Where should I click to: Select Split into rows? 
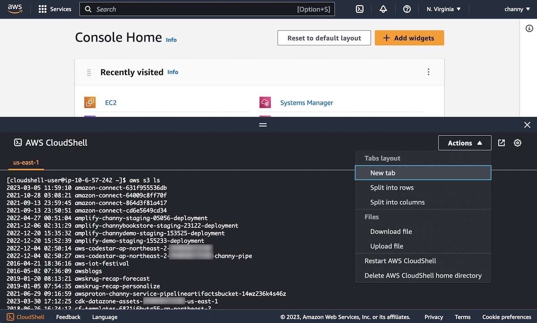423,188
